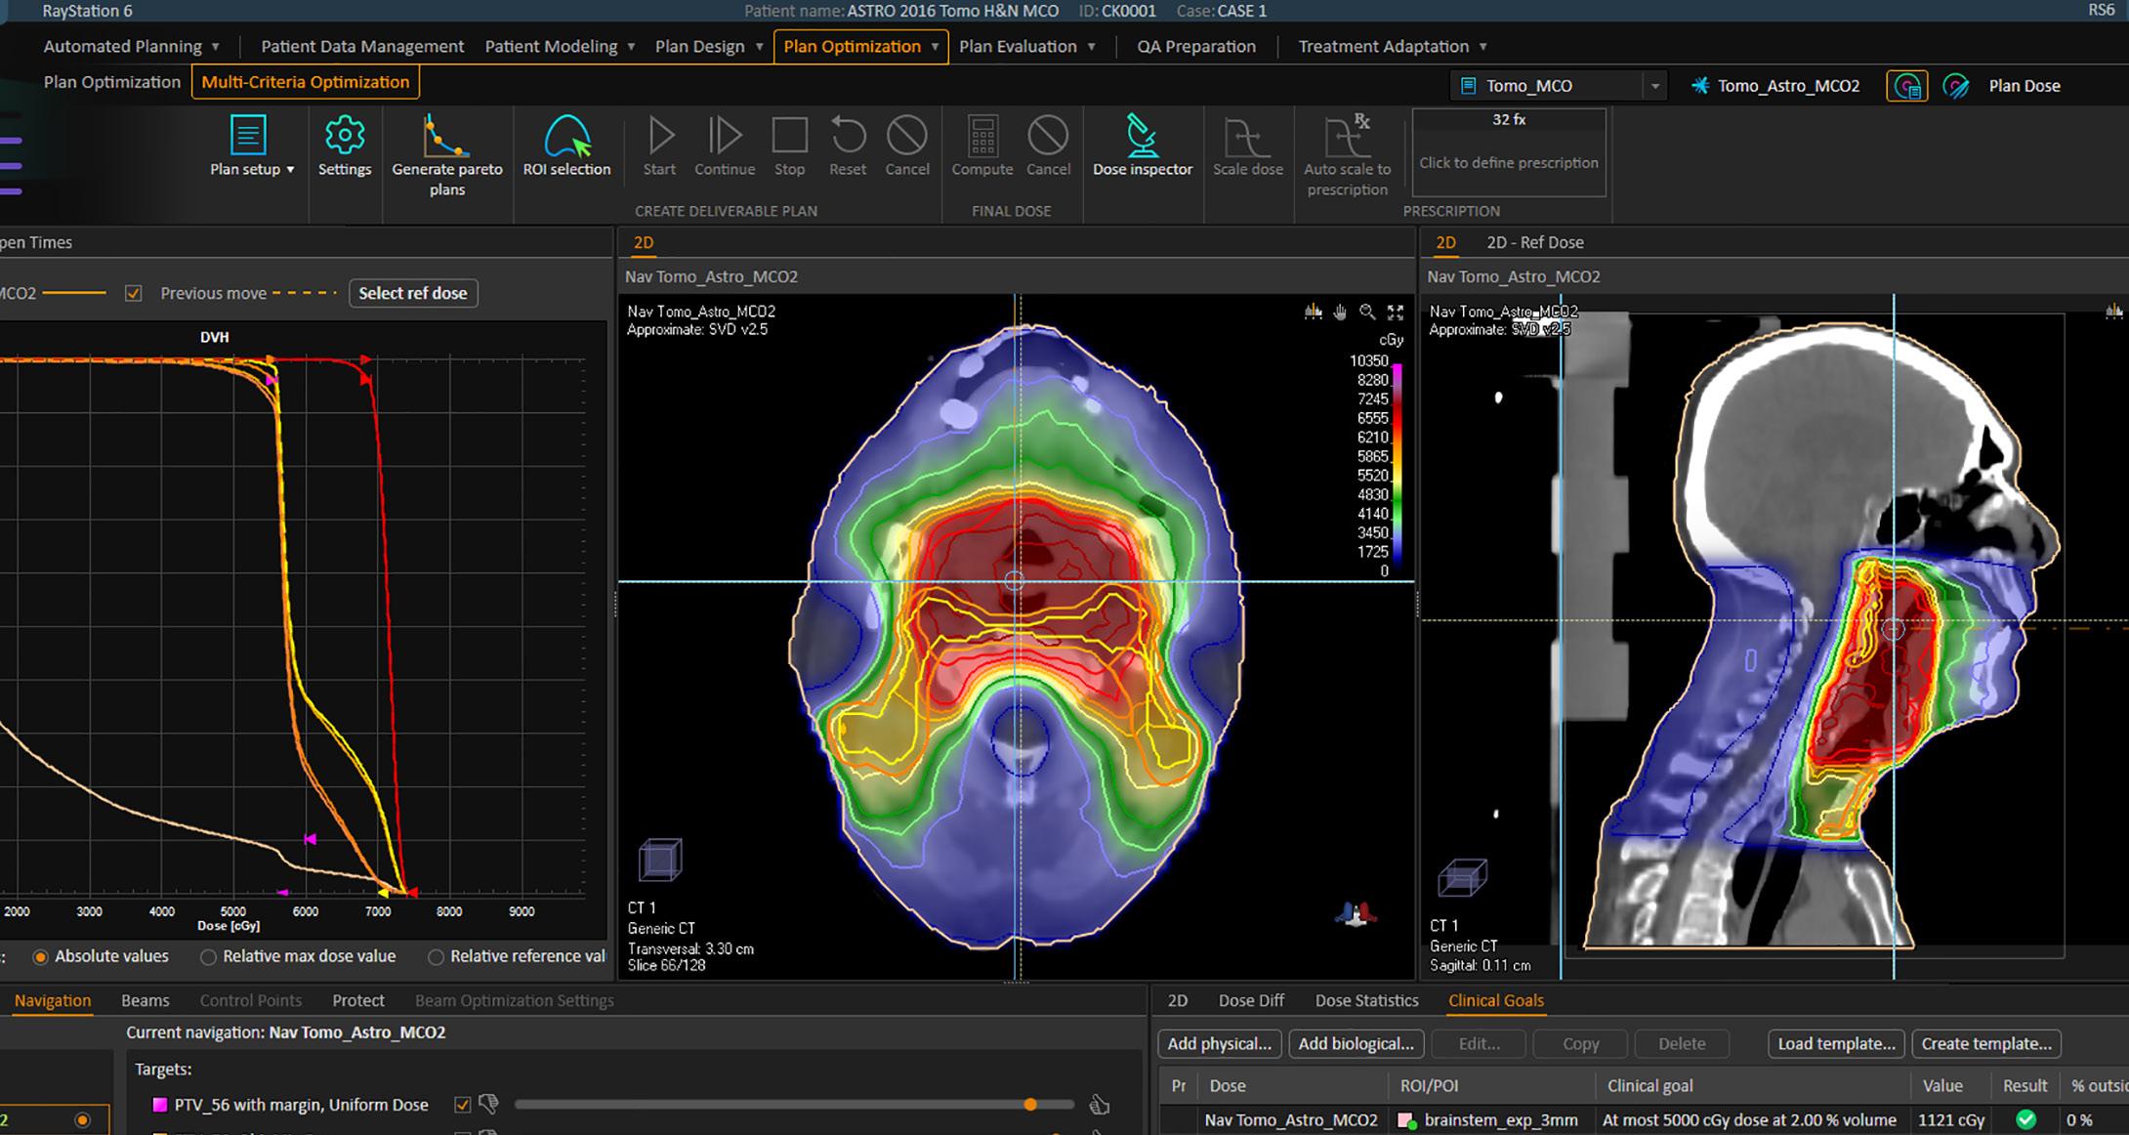Open the Beams tab
Image resolution: width=2129 pixels, height=1135 pixels.
[x=145, y=1000]
